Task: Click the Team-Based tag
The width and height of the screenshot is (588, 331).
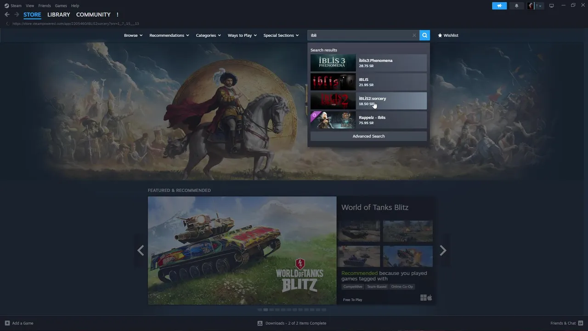Action: [x=377, y=286]
